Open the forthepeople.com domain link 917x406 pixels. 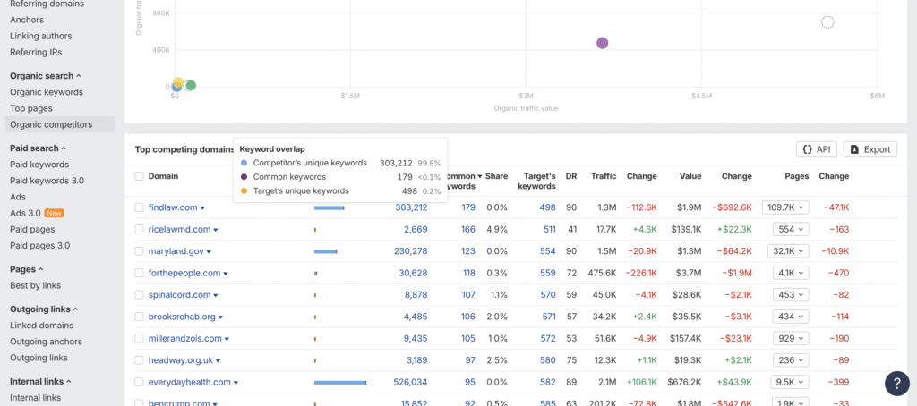(184, 273)
